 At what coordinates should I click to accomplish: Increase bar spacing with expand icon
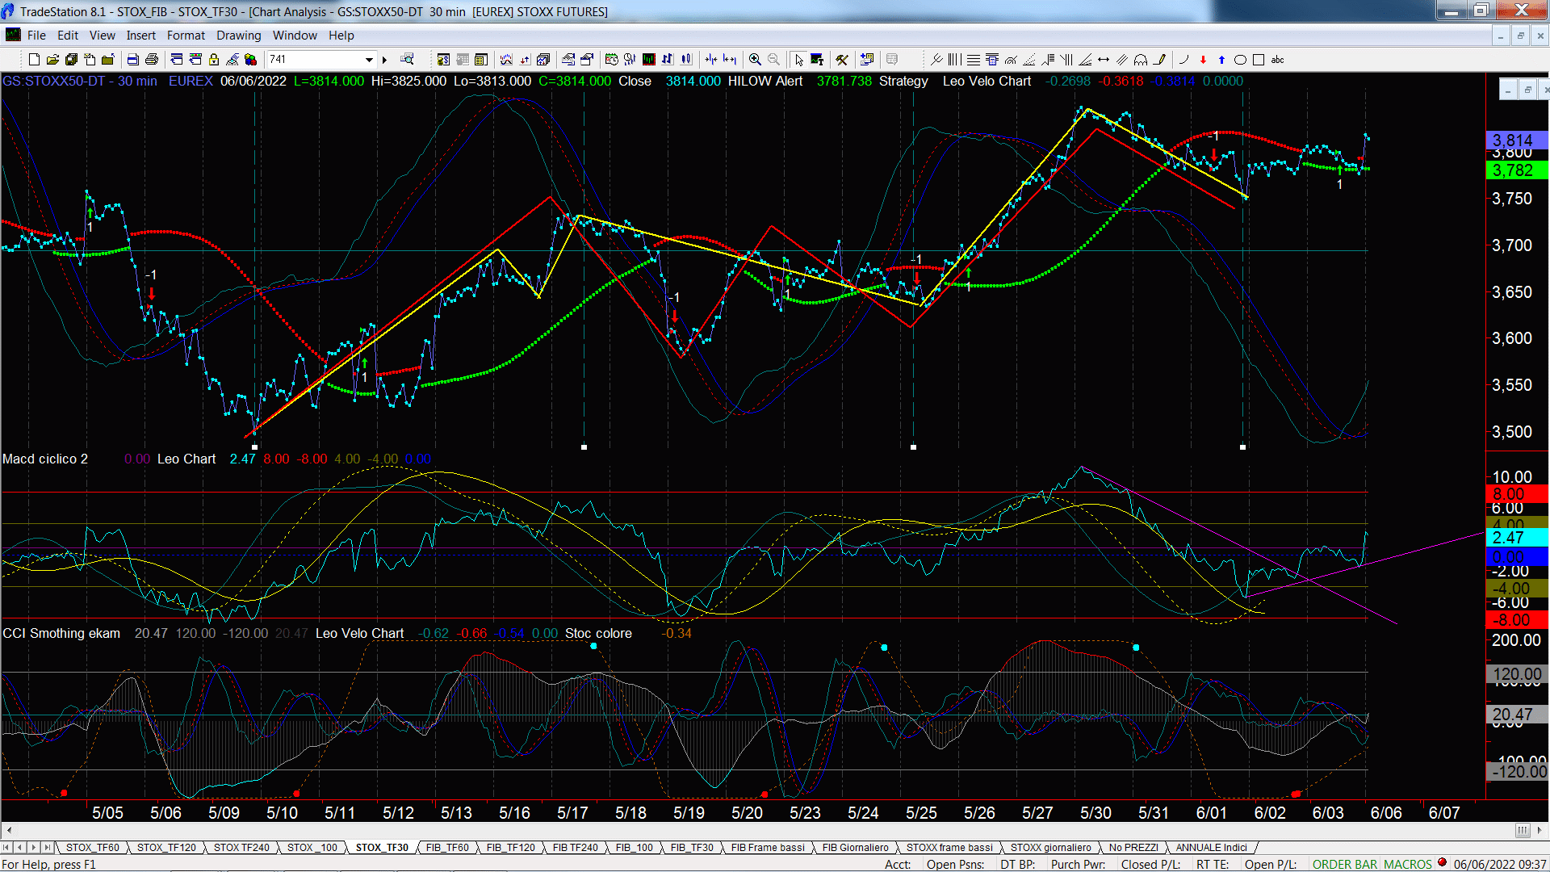(730, 60)
